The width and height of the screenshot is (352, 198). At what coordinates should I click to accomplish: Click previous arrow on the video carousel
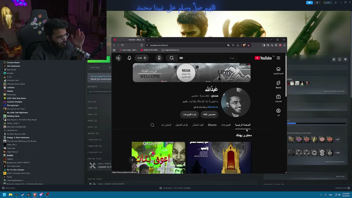point(132,160)
